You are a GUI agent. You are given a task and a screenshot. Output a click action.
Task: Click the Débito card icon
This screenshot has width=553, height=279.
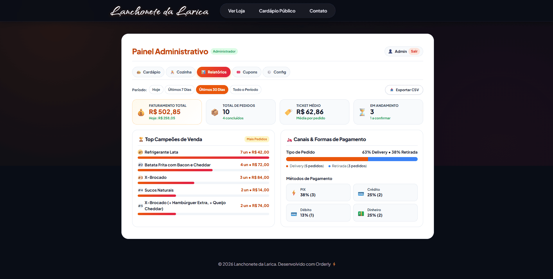[294, 214]
